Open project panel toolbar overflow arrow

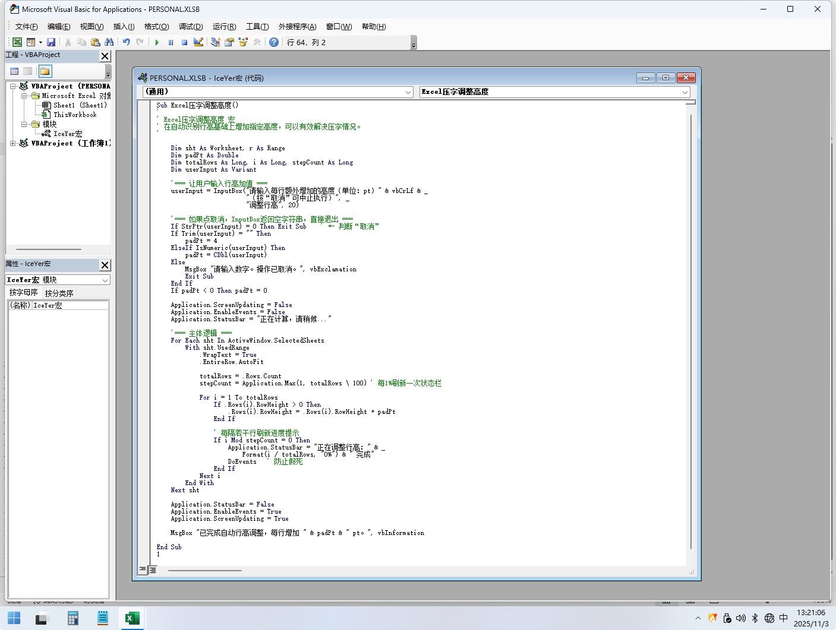pos(108,72)
